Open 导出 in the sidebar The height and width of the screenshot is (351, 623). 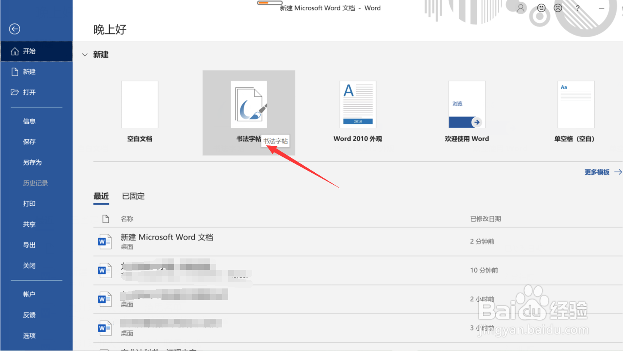click(x=29, y=245)
